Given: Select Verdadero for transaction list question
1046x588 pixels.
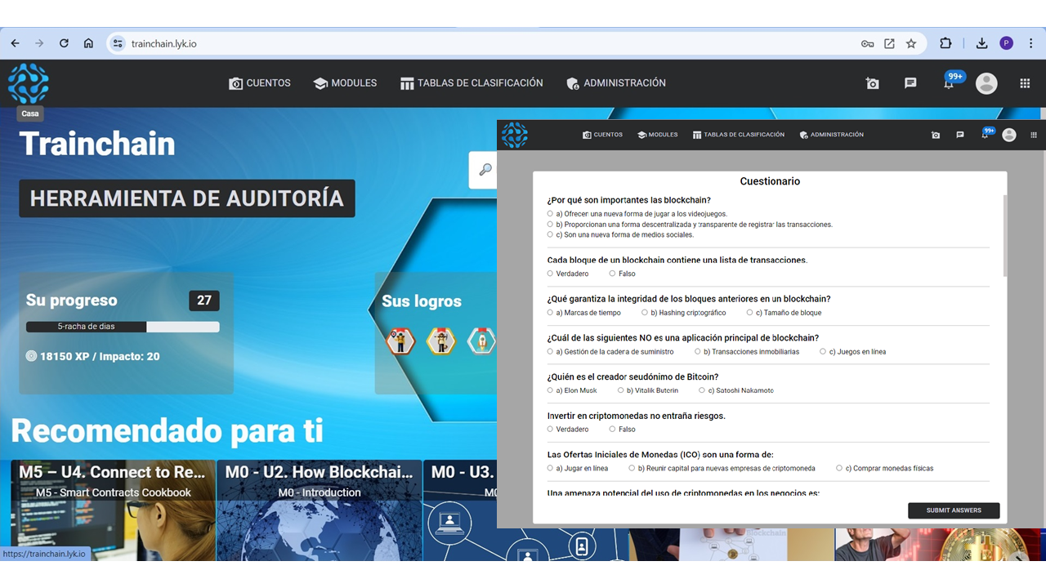Looking at the screenshot, I should click(x=550, y=274).
